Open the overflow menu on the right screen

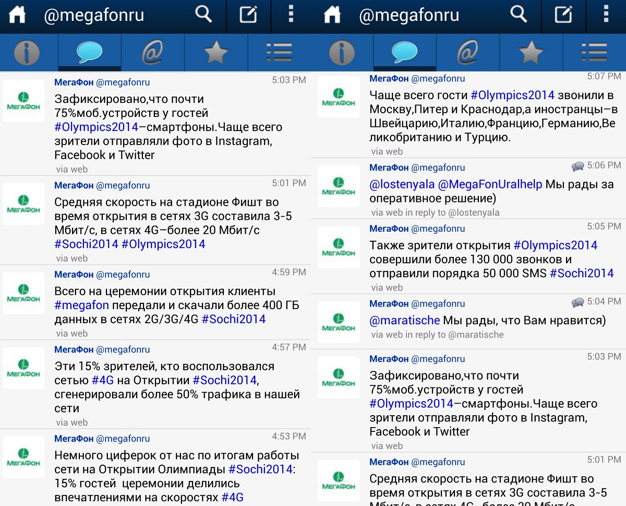(x=606, y=15)
